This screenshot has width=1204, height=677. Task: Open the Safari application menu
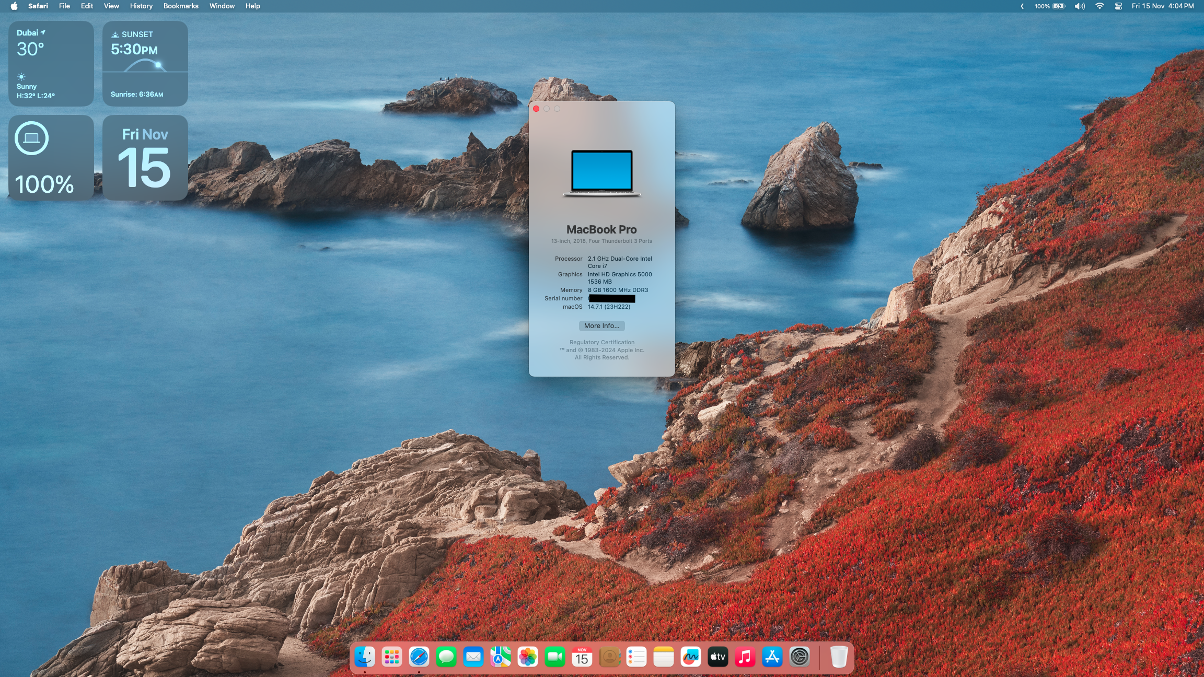point(38,6)
